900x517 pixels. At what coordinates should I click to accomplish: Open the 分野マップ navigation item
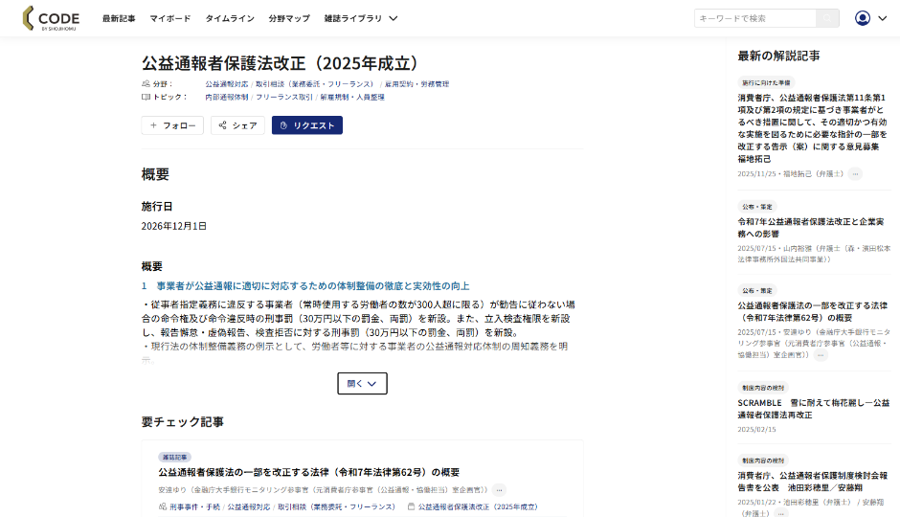(x=288, y=18)
